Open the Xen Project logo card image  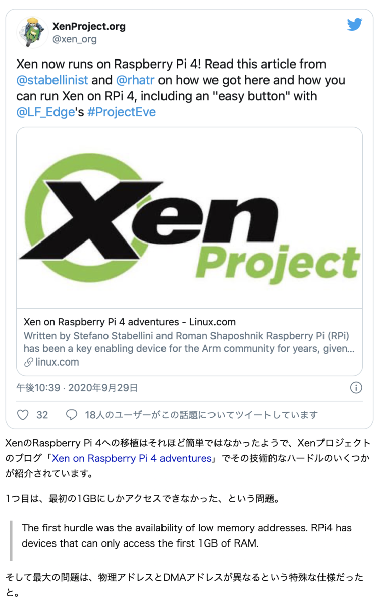click(x=189, y=218)
